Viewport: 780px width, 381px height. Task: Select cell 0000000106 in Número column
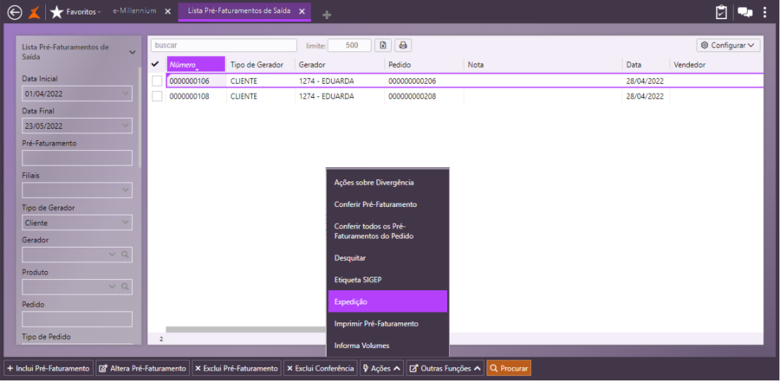tap(197, 81)
